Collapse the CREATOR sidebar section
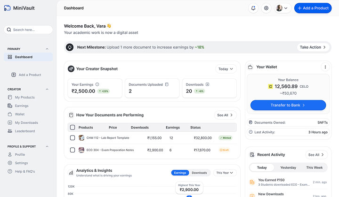This screenshot has height=197, width=339. point(47,89)
